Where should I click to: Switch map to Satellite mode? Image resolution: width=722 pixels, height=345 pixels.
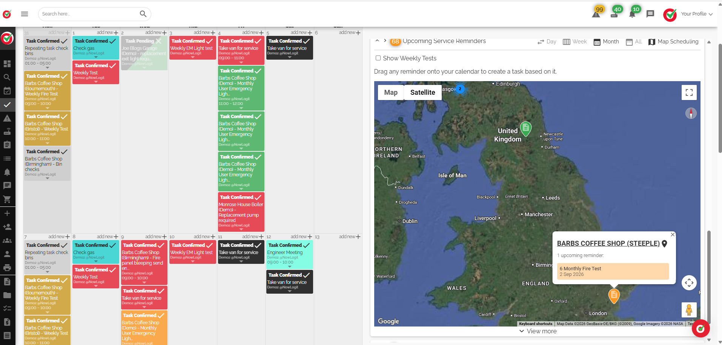(x=422, y=92)
